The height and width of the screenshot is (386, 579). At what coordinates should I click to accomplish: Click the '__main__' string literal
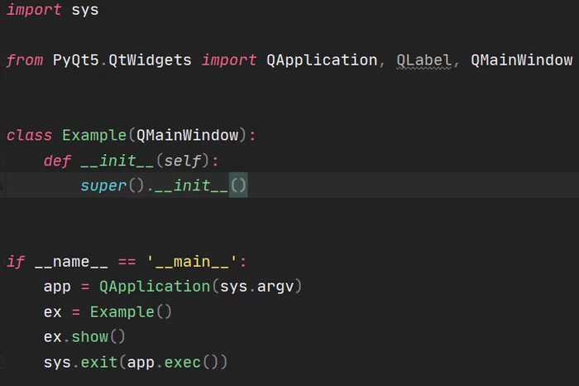(x=192, y=262)
